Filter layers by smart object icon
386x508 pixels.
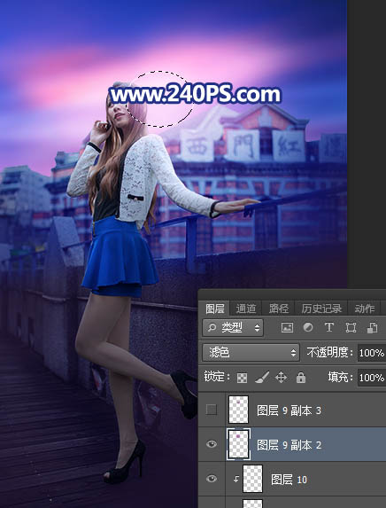pos(372,327)
